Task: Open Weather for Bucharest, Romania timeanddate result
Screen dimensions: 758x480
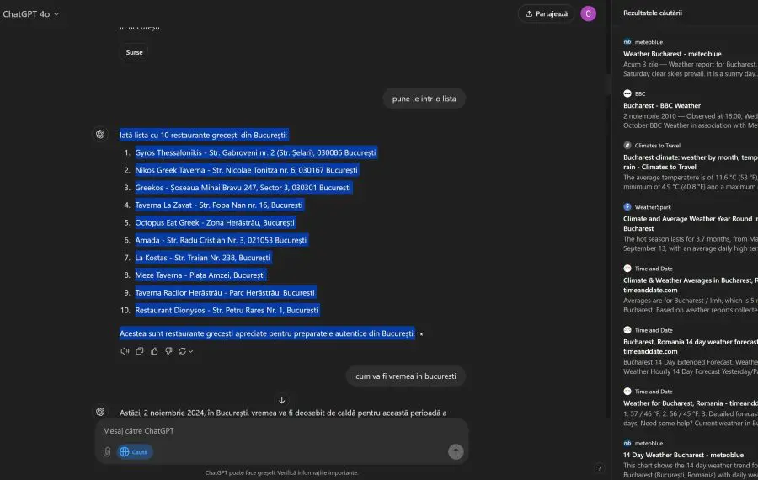Action: (691, 403)
